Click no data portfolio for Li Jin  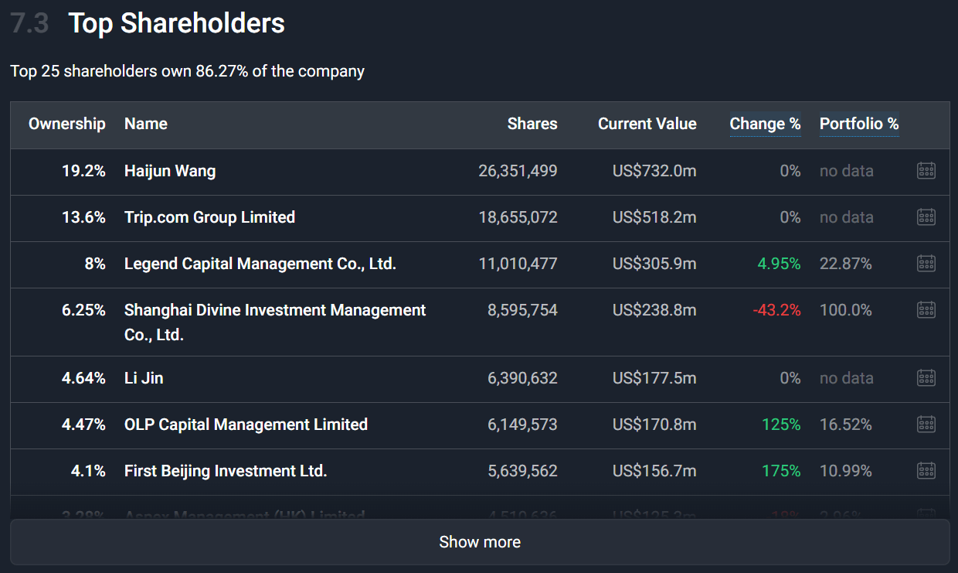(847, 378)
